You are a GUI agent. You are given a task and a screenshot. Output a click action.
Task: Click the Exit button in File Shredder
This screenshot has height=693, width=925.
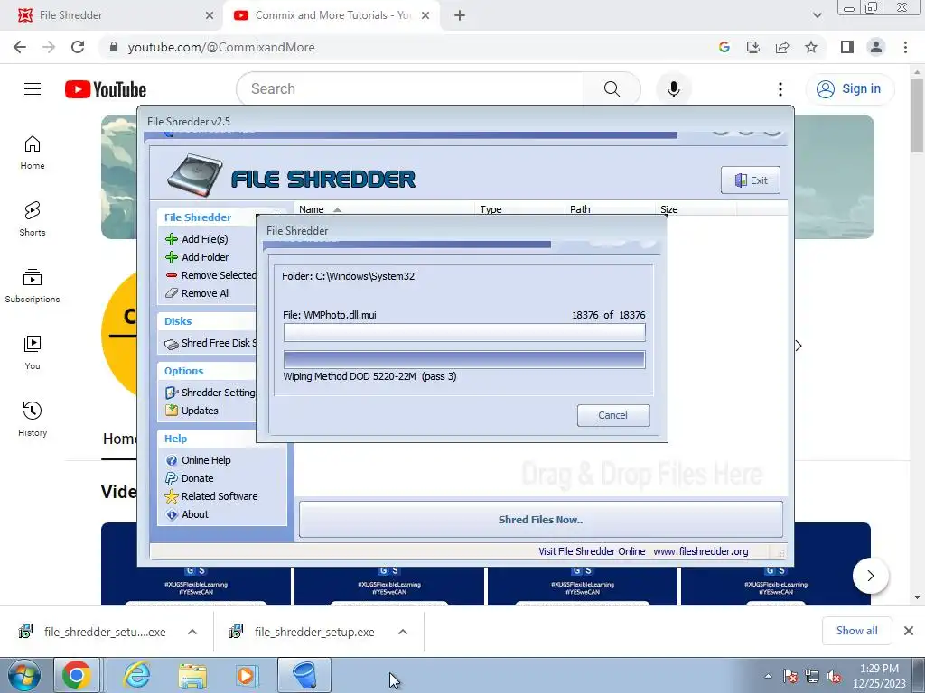pos(751,180)
